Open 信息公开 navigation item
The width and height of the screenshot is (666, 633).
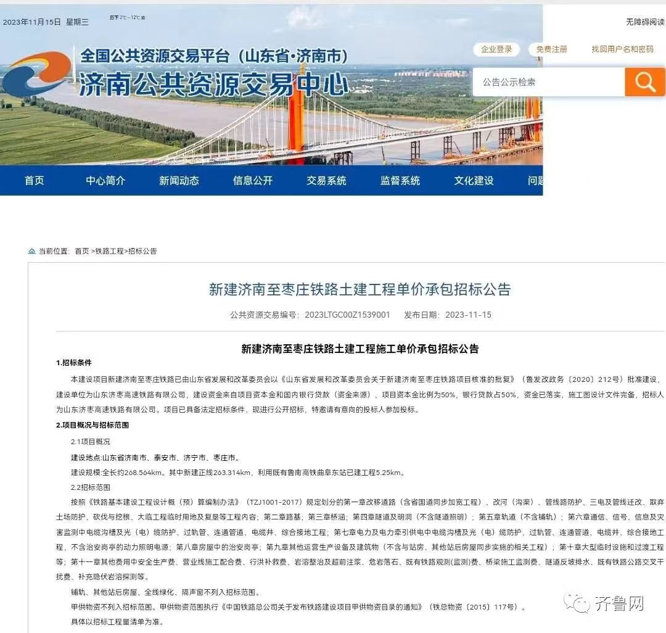pyautogui.click(x=253, y=181)
